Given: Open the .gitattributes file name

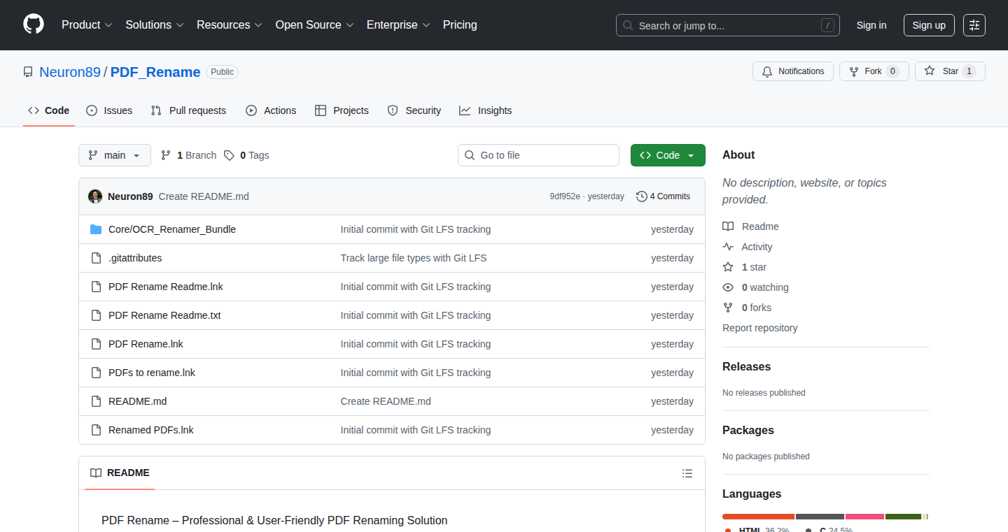Looking at the screenshot, I should [x=135, y=258].
